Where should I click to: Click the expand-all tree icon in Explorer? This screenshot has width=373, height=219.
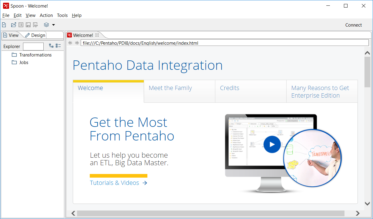(x=51, y=46)
